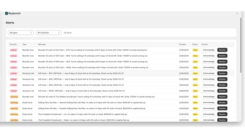Resolve the Reorder Gift Card $50 alert
245x138 pixels.
[x=222, y=56]
